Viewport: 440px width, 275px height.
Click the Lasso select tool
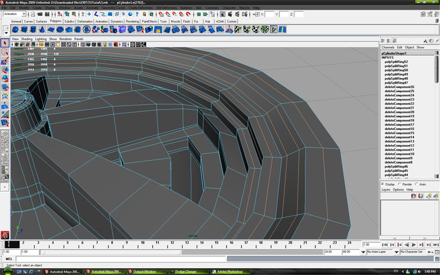point(5,52)
